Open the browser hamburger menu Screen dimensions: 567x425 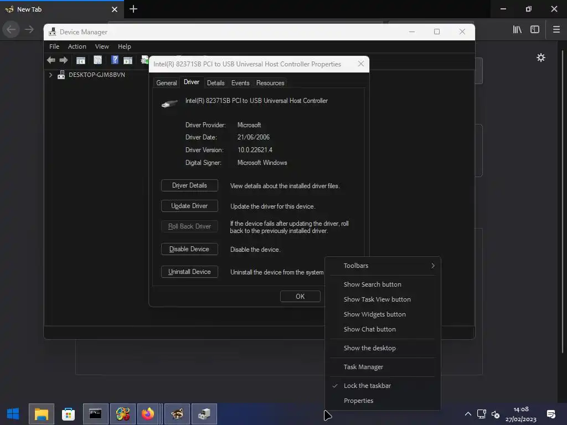(x=556, y=30)
